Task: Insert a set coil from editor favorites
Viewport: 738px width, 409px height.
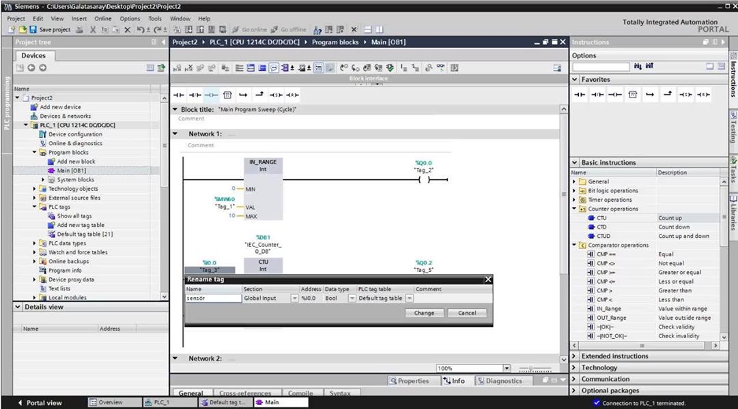Action: point(276,95)
